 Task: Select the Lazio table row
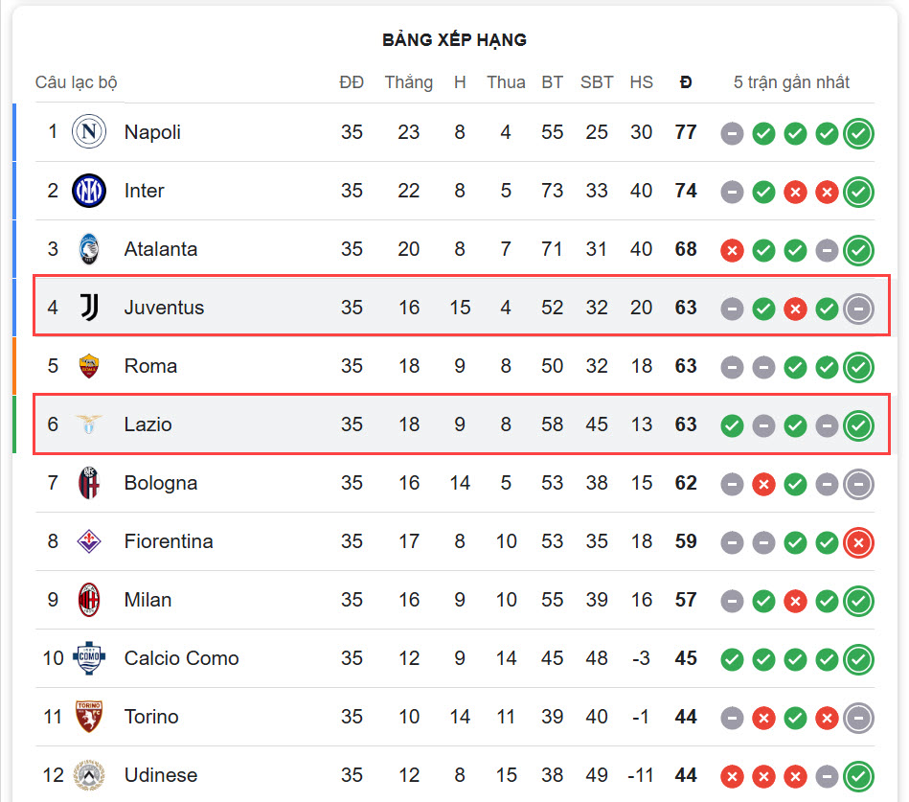click(462, 424)
